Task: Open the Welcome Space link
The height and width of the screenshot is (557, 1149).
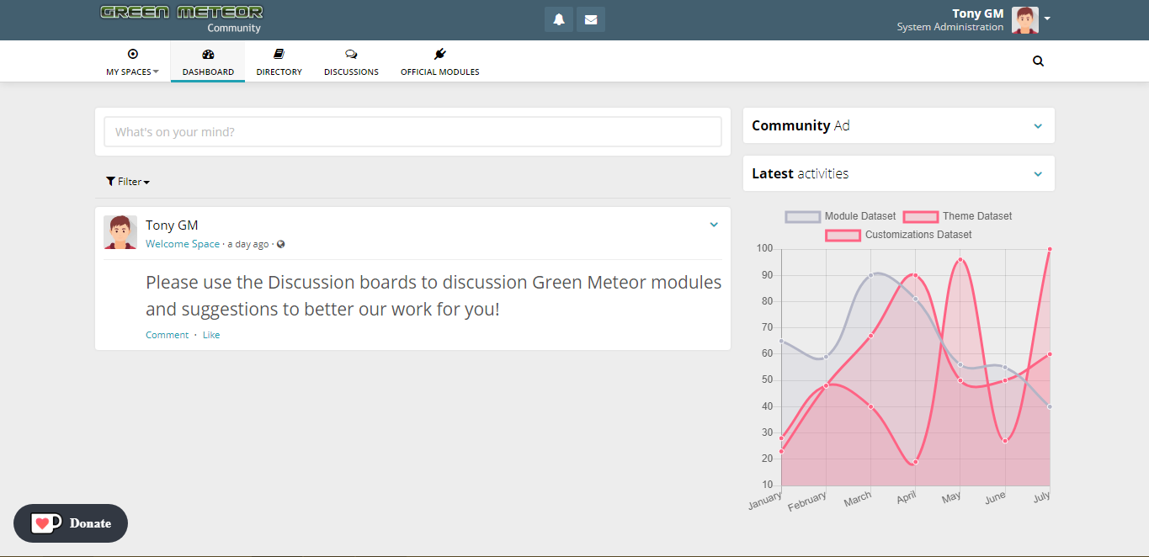Action: click(183, 244)
